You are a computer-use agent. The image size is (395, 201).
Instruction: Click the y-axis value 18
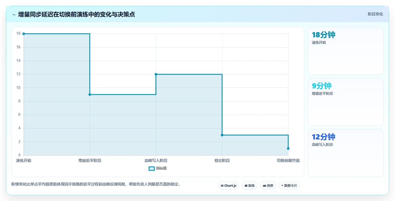point(18,34)
